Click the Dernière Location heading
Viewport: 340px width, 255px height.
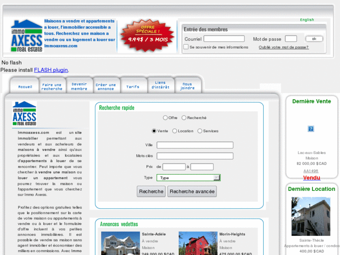[311, 189]
